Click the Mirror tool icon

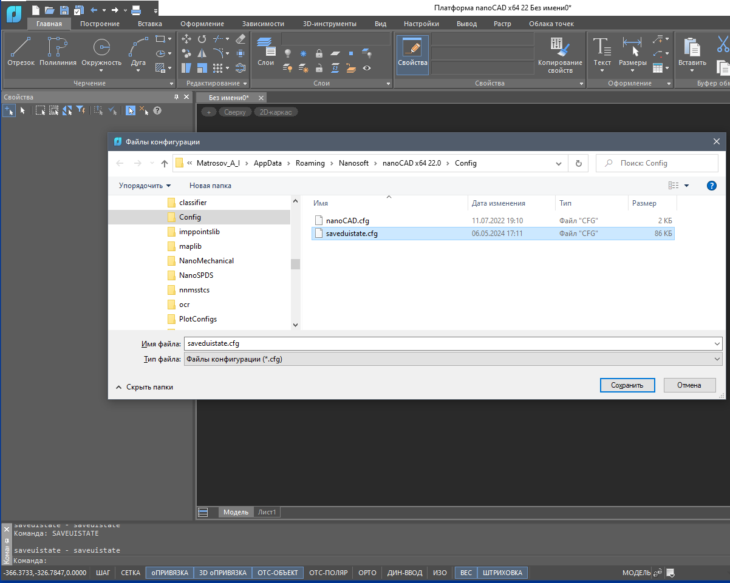pos(202,53)
